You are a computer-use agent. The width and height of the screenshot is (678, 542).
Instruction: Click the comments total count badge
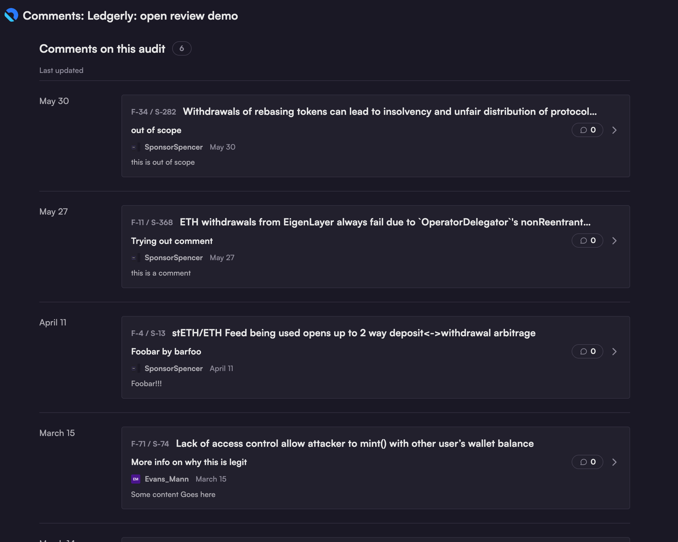pyautogui.click(x=182, y=48)
